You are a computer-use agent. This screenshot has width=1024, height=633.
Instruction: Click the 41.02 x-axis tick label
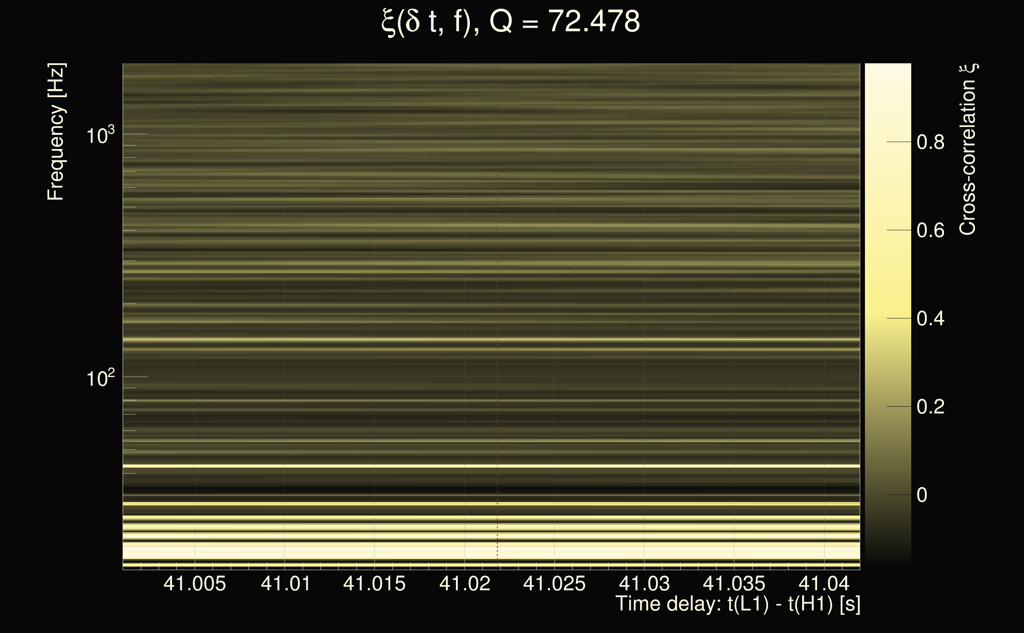[465, 584]
